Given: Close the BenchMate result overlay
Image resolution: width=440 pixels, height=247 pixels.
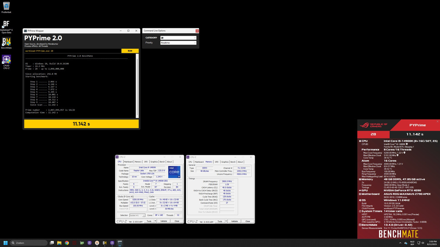Looking at the screenshot, I should tap(438, 121).
